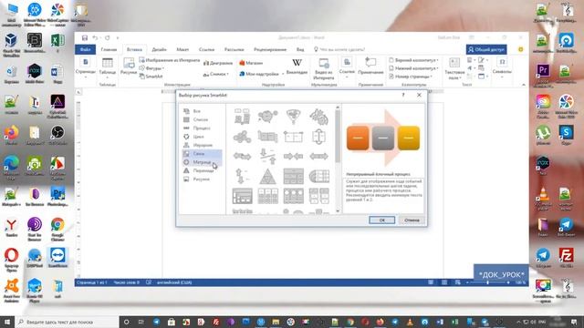Pick the converging arrows SmartArt layout
The image size is (584, 328).
point(293,156)
